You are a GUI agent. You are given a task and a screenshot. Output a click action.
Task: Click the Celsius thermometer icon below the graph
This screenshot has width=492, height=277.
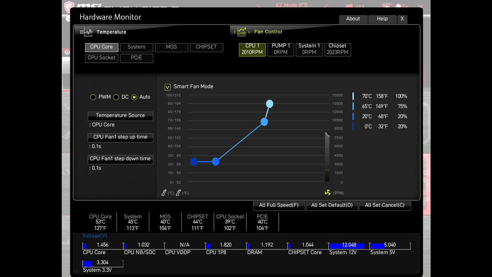(x=164, y=193)
